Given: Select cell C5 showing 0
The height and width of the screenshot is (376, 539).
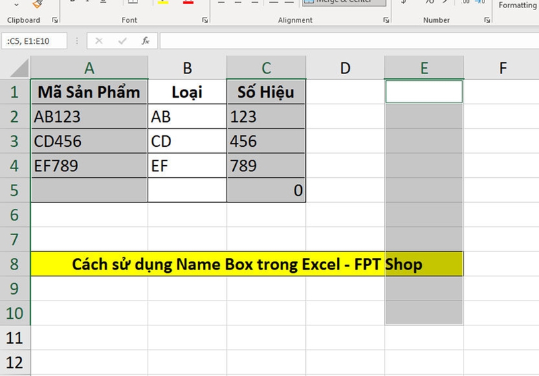Looking at the screenshot, I should [x=266, y=190].
